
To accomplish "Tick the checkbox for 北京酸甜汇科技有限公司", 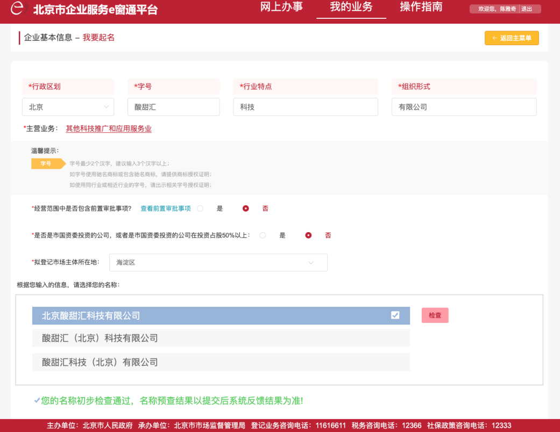I will [x=395, y=315].
